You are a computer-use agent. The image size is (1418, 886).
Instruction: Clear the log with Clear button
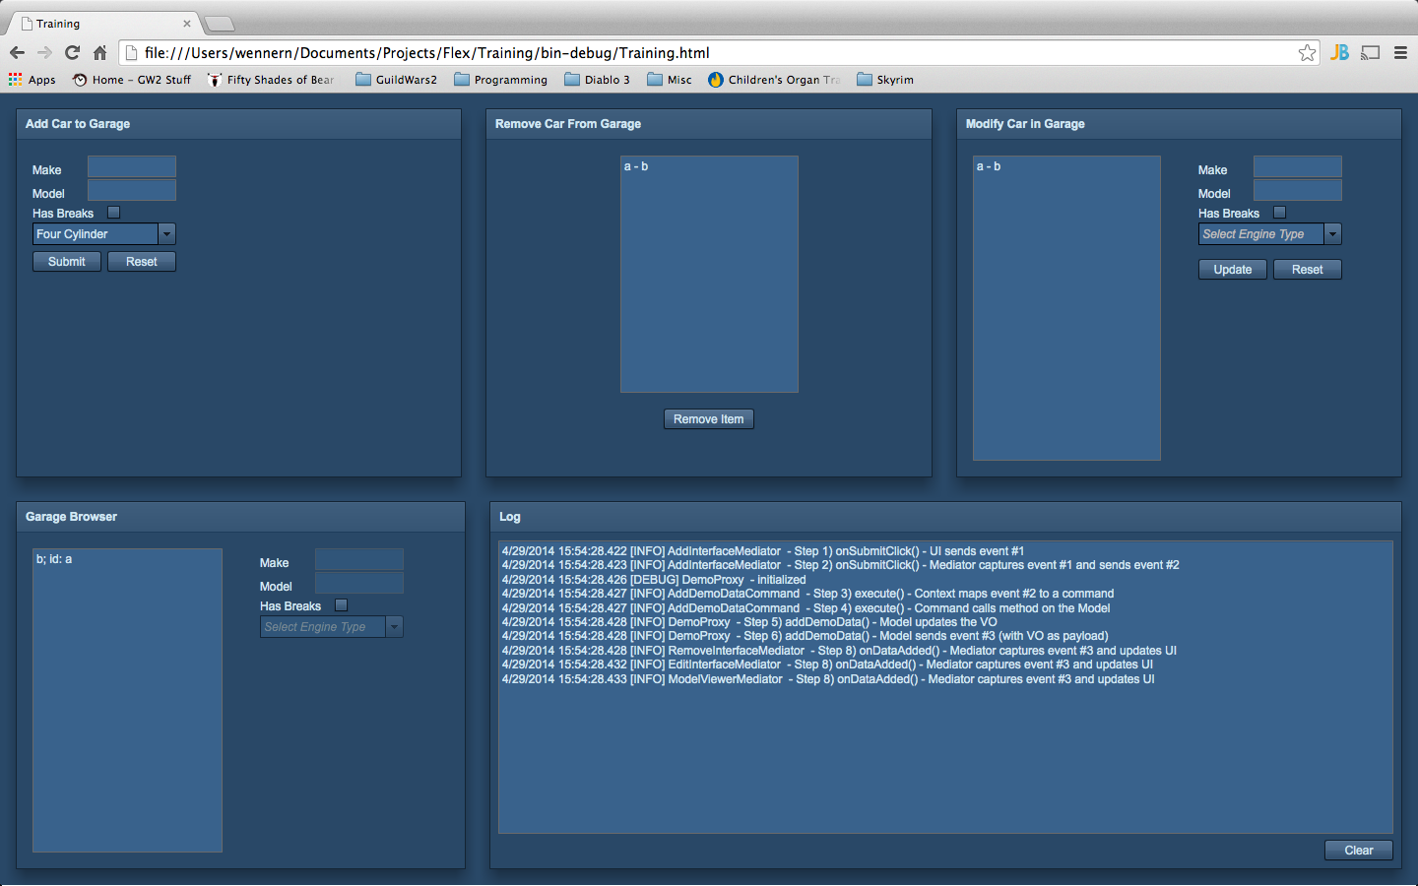(x=1358, y=851)
